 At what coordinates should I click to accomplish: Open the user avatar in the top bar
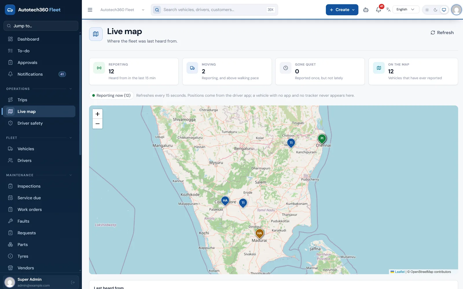[x=456, y=10]
